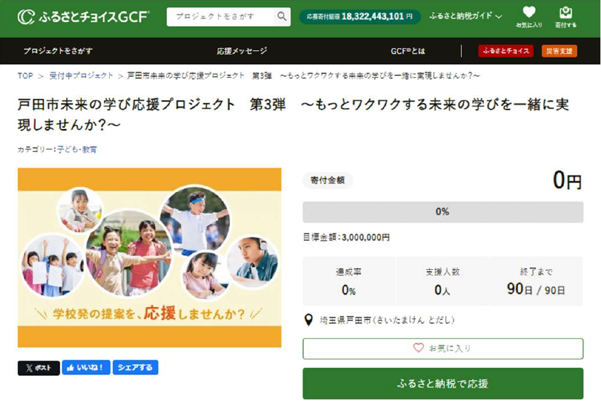Select 応援メッセージ in navigation bar
The width and height of the screenshot is (601, 402).
[x=242, y=51]
